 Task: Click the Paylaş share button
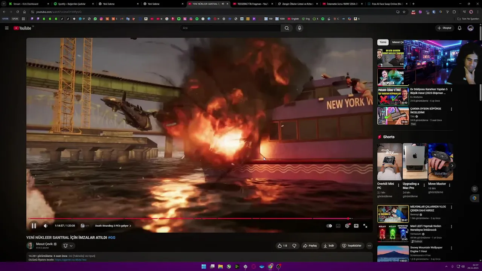(310, 246)
